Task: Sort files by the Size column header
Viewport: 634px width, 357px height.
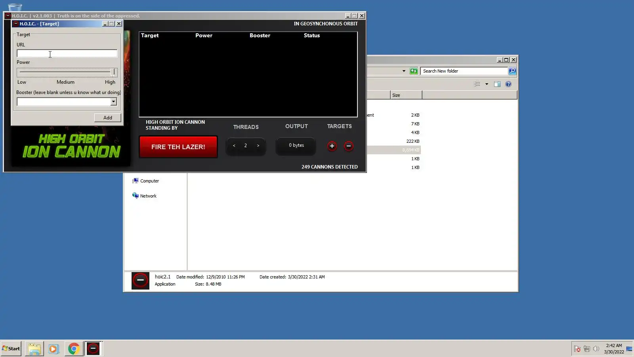Action: (x=406, y=95)
